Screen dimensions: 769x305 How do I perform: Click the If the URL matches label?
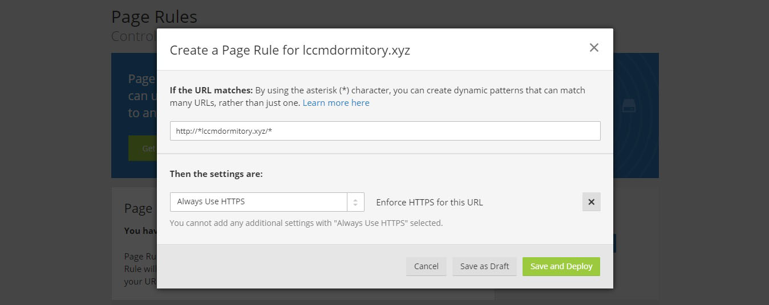[211, 90]
